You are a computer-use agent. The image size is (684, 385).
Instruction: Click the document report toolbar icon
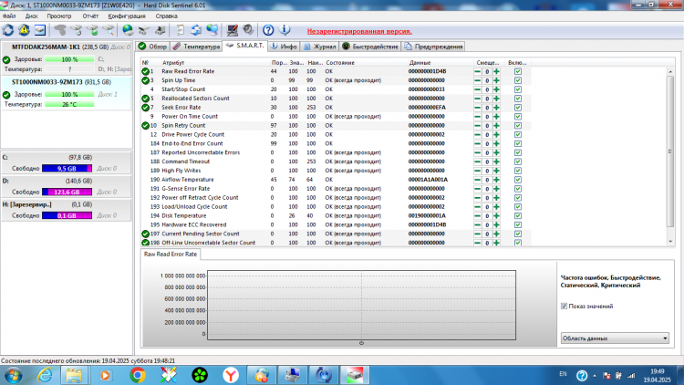pyautogui.click(x=180, y=30)
